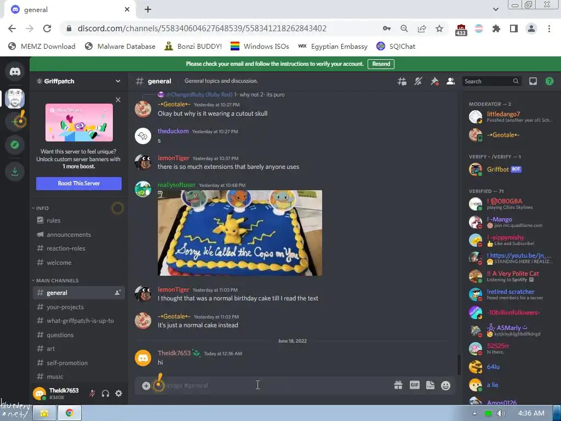Bookmark this page star icon

coord(439,29)
